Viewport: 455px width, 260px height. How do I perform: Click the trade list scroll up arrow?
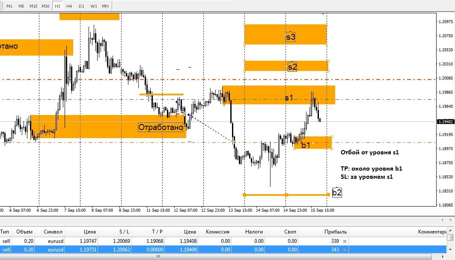point(450,231)
